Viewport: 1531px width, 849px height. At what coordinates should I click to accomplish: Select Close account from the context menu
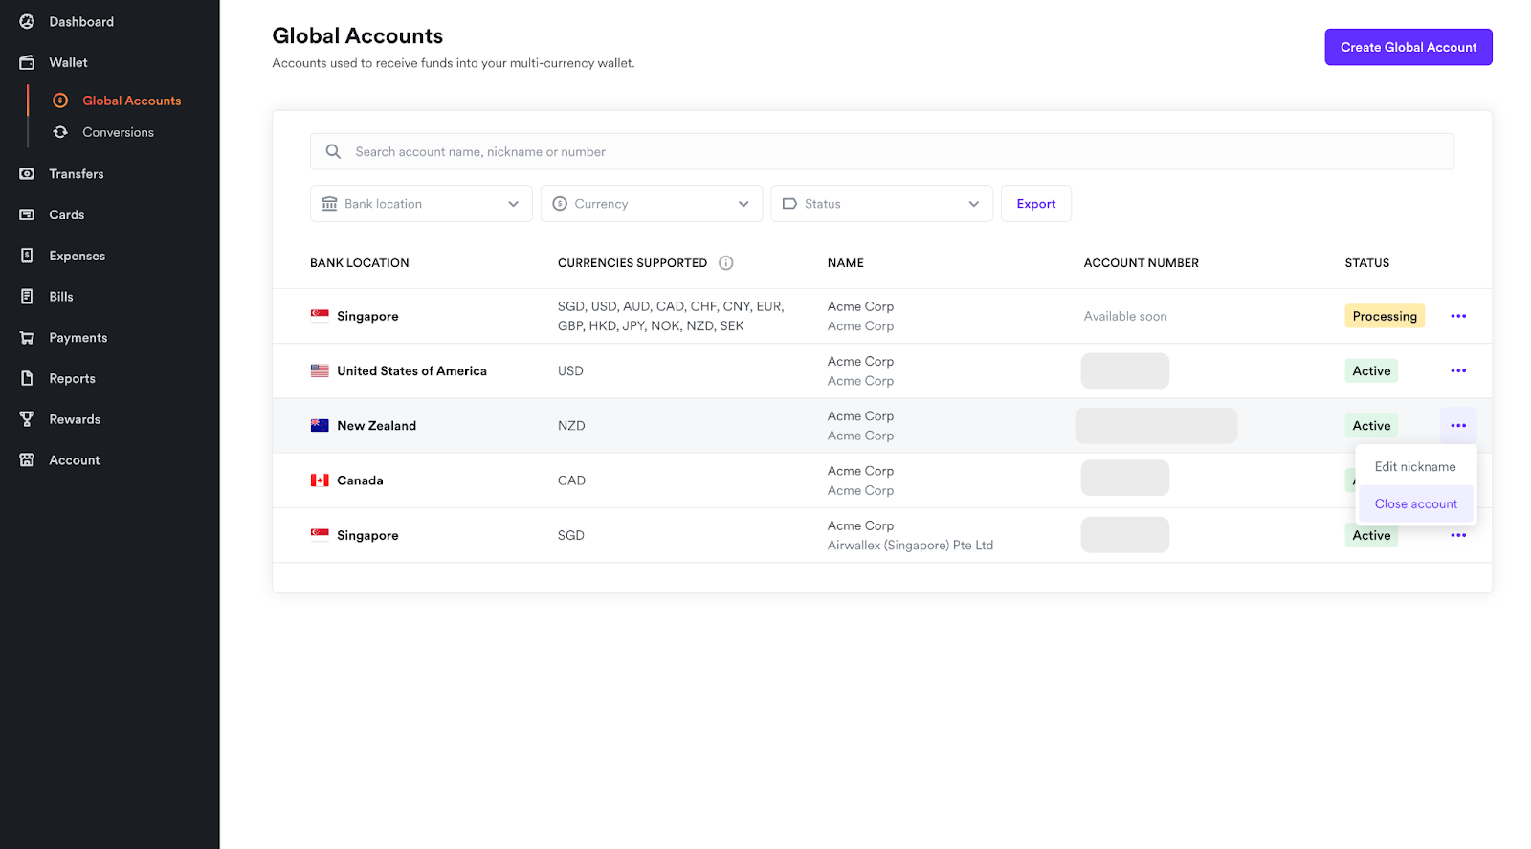(x=1415, y=504)
